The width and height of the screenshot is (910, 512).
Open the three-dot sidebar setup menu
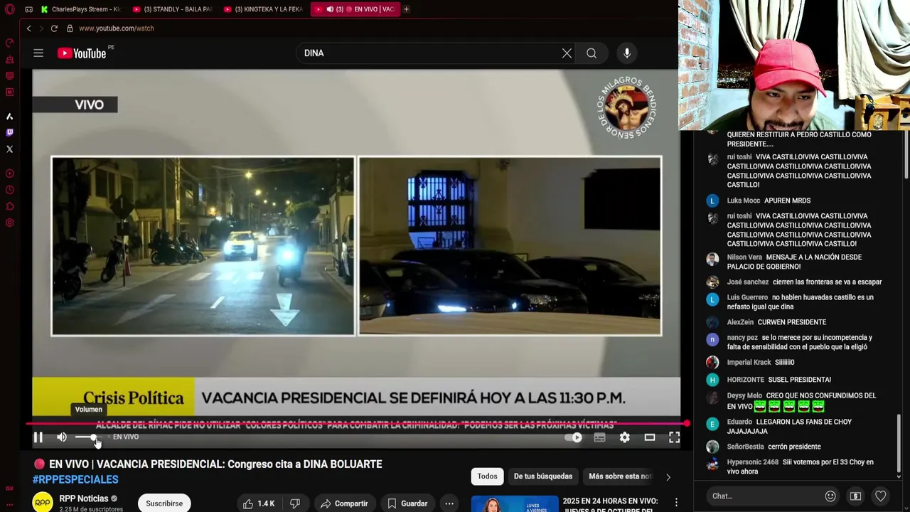coord(10,503)
